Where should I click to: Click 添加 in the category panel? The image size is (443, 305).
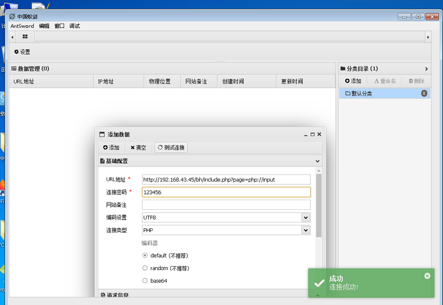[353, 81]
